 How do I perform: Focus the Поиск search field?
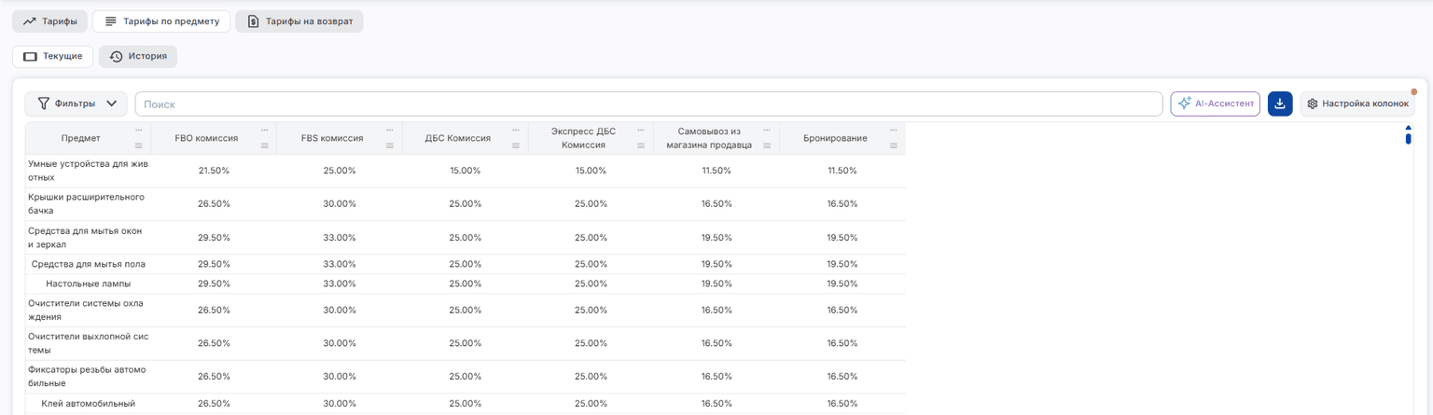coord(648,104)
